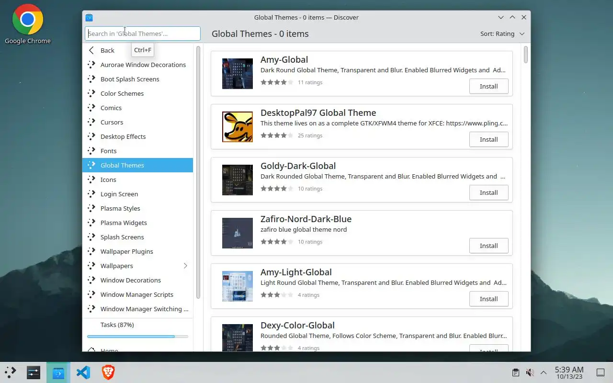Click the Plasma Styles category icon

tap(91, 208)
